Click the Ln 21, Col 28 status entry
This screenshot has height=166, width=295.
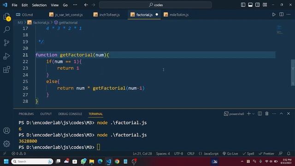142,154
